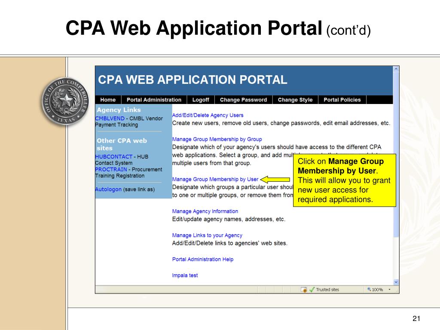Screen dimensions: 440x330
Task: Click the scrollbar up arrow
Action: 396,69
